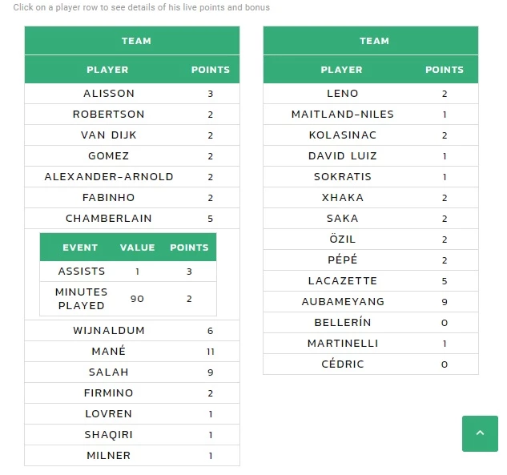Click the Minutes Played event row
Image resolution: width=507 pixels, height=475 pixels.
[x=128, y=299]
